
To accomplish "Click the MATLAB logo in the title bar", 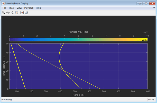I will point(3,4).
